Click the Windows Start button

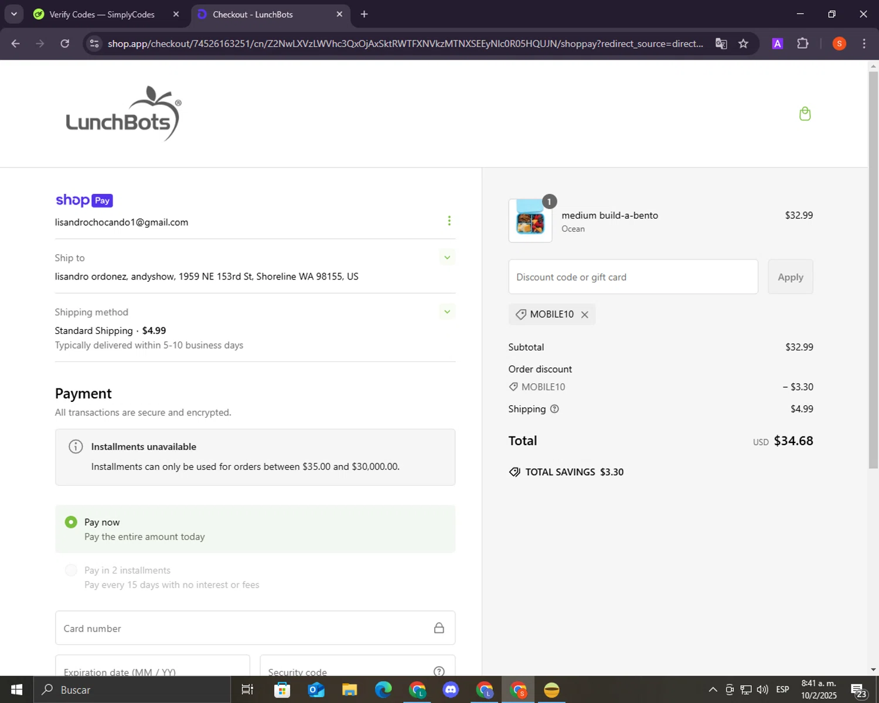[x=16, y=690]
